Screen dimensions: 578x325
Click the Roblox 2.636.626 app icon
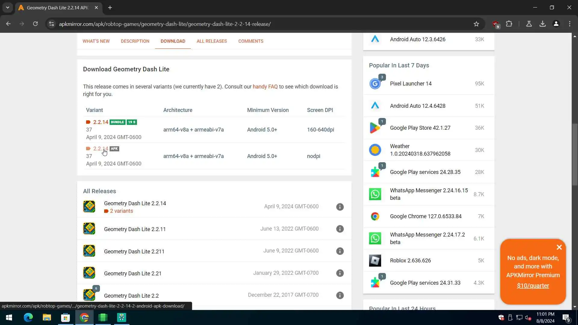375,261
